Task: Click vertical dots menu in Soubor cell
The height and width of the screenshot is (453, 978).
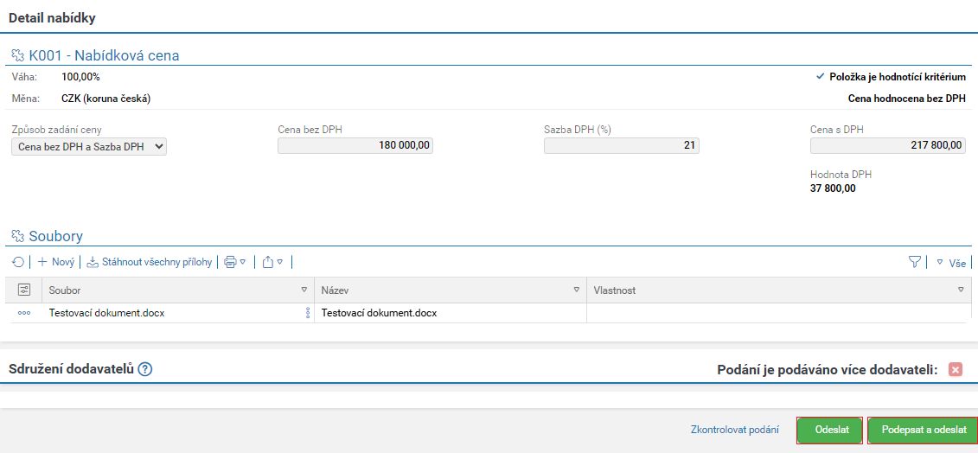Action: tap(307, 313)
